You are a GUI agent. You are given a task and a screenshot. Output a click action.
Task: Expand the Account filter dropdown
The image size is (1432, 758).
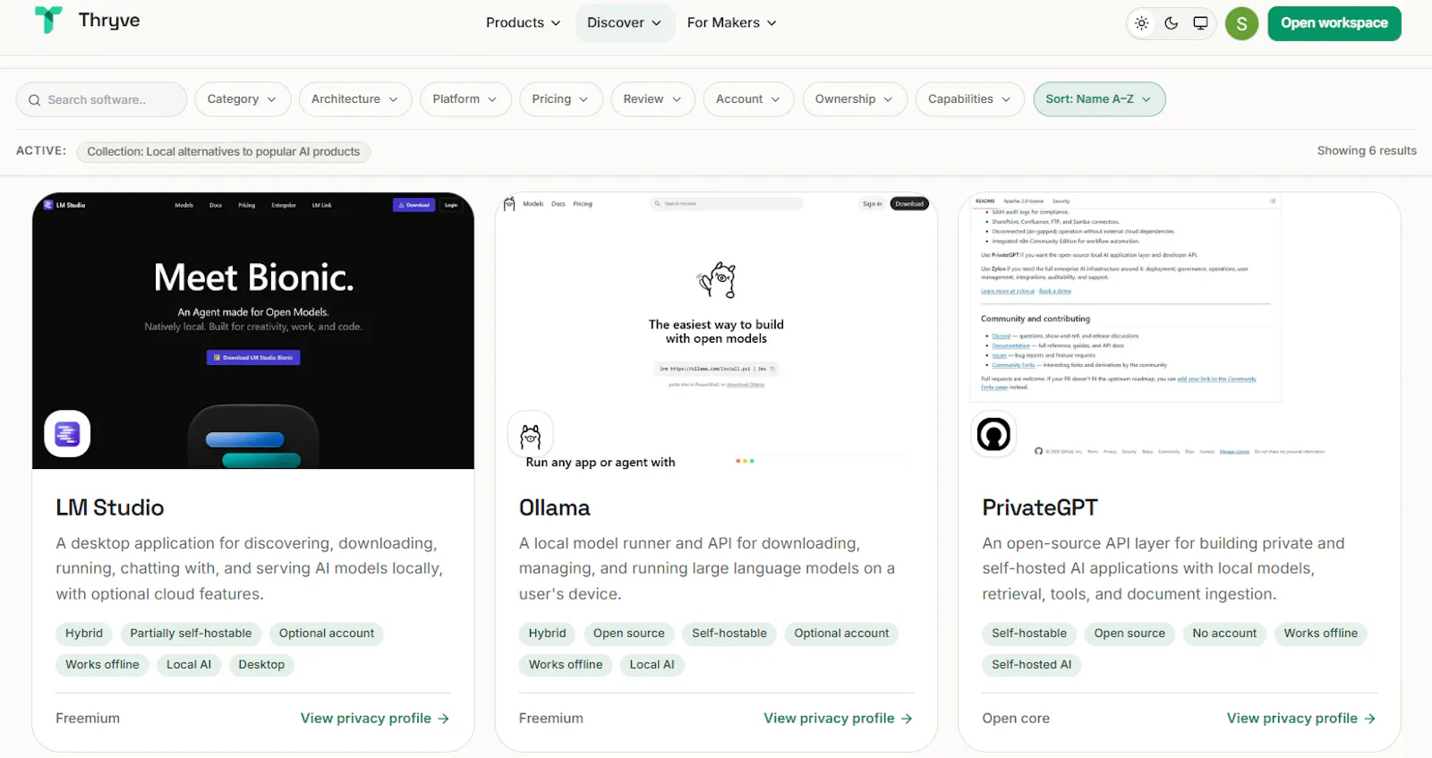pyautogui.click(x=749, y=99)
